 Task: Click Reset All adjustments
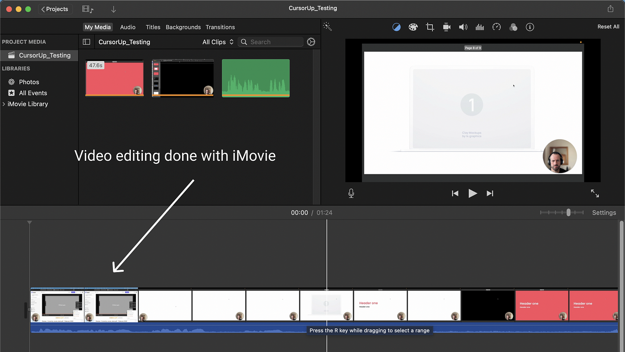608,27
